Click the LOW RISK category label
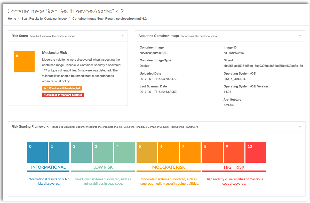Viewport: 310px width, 203px height. (x=103, y=167)
